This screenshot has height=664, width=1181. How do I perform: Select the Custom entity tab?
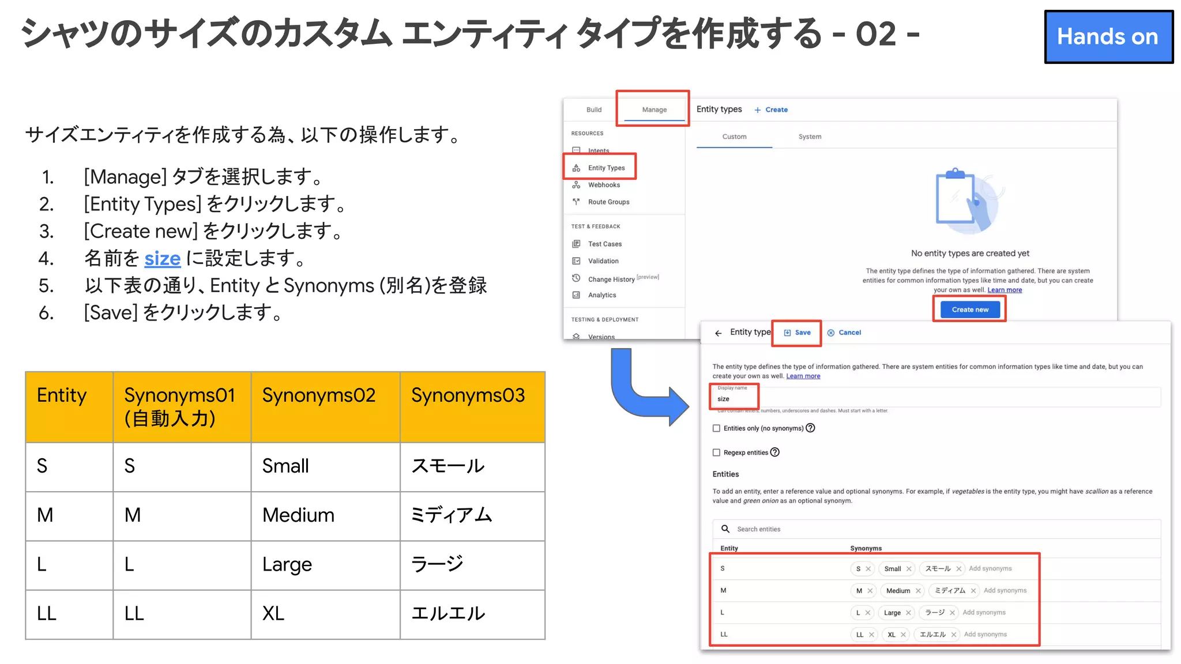(x=734, y=137)
